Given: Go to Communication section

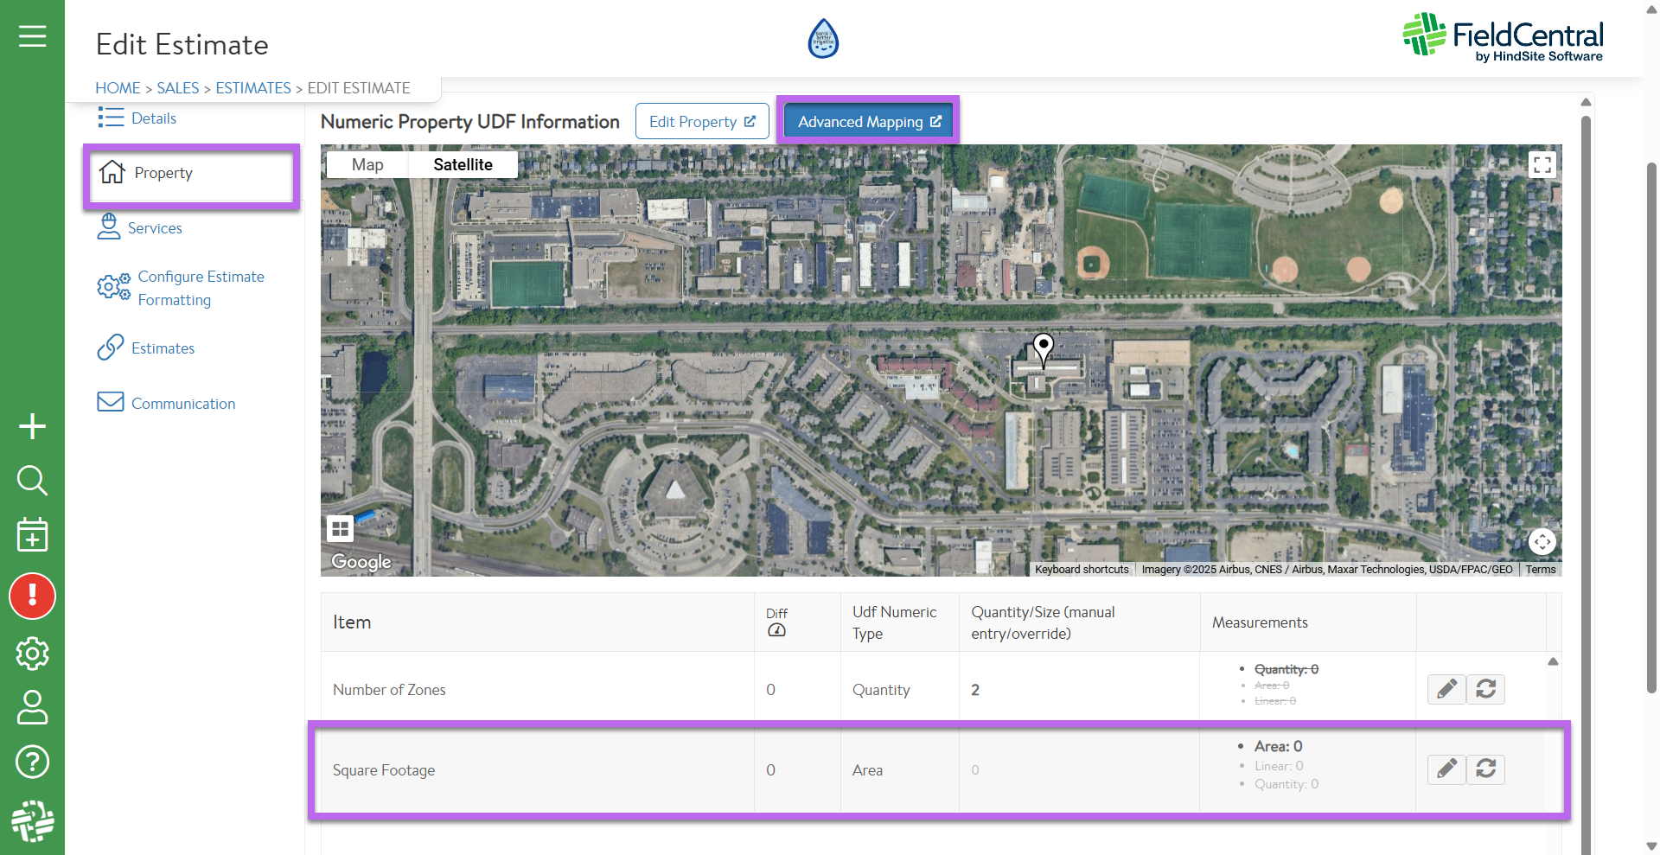Looking at the screenshot, I should [182, 404].
